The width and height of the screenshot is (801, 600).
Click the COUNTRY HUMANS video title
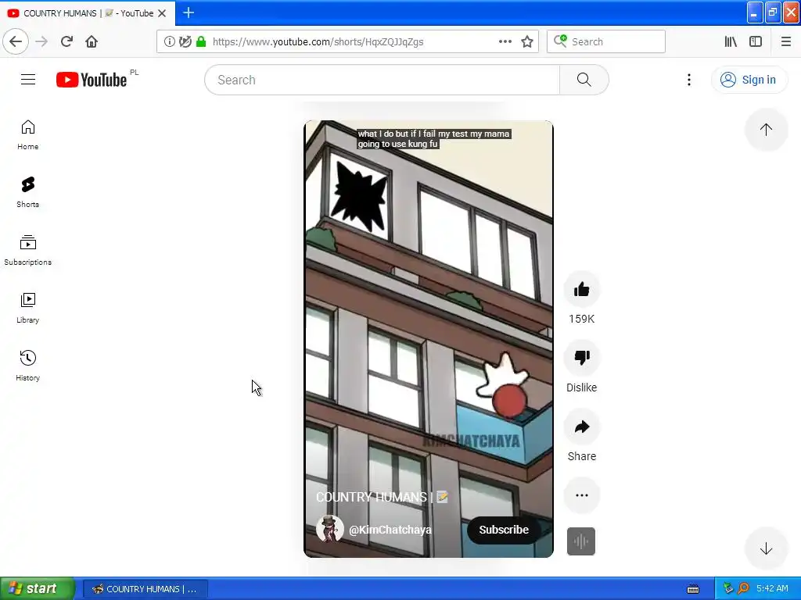(382, 497)
